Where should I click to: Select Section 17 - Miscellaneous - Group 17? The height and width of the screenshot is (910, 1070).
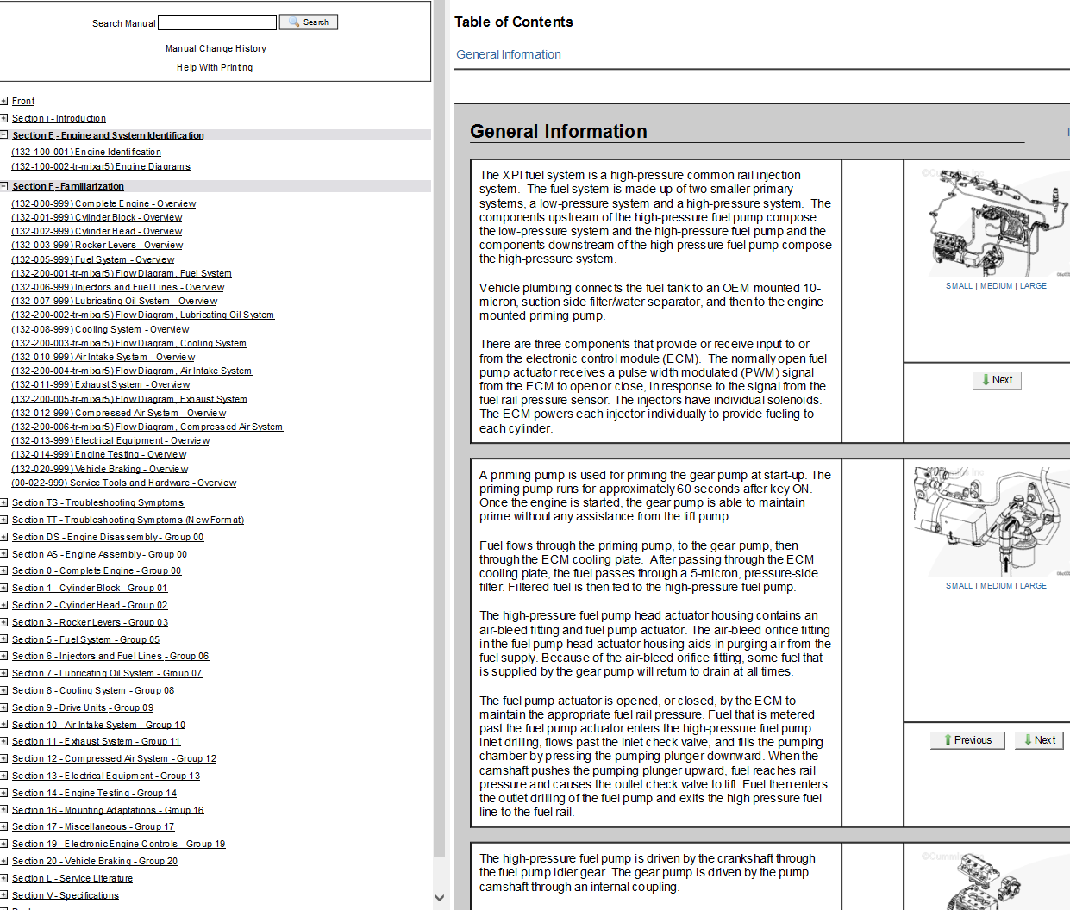coord(93,827)
